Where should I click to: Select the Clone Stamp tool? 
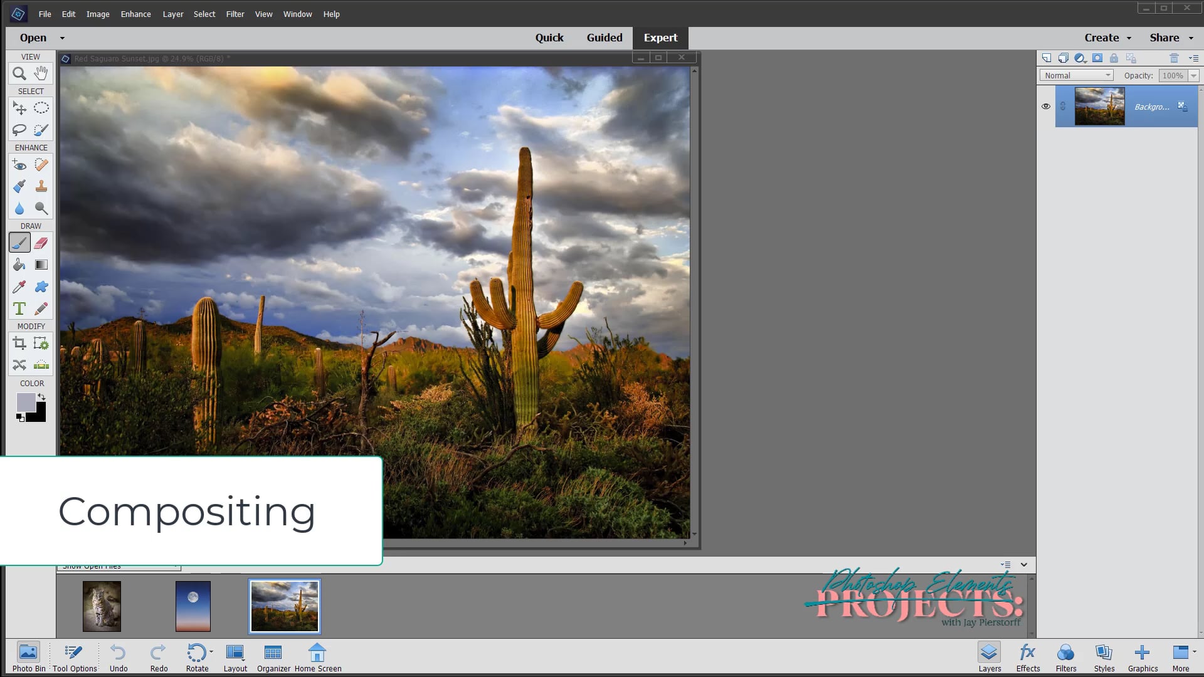click(x=41, y=187)
